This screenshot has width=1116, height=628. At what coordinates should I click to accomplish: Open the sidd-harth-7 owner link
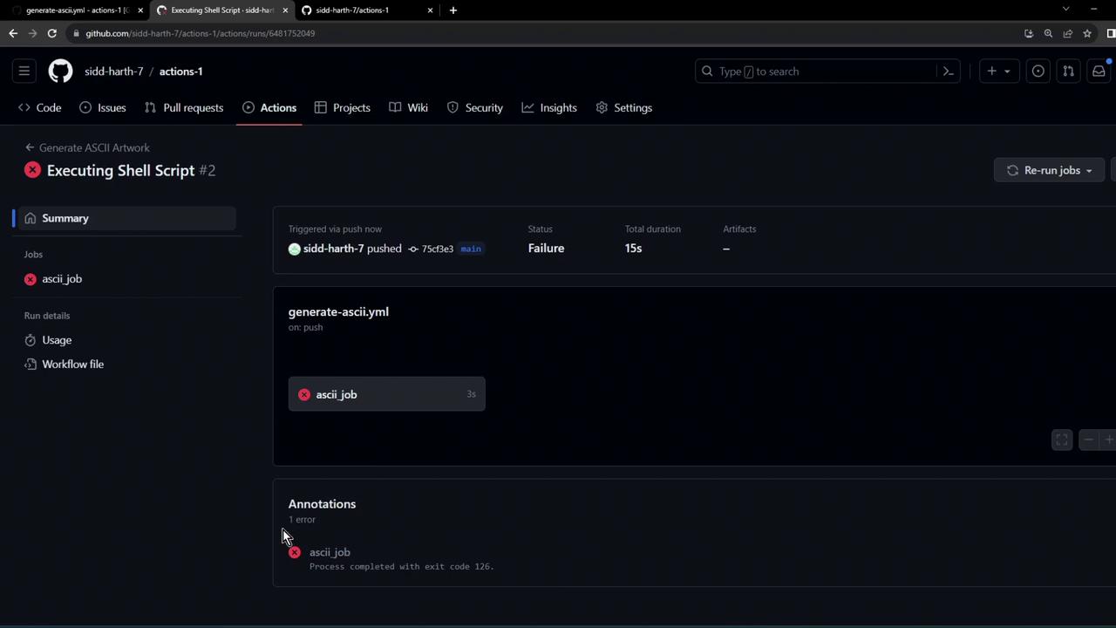[x=113, y=72]
